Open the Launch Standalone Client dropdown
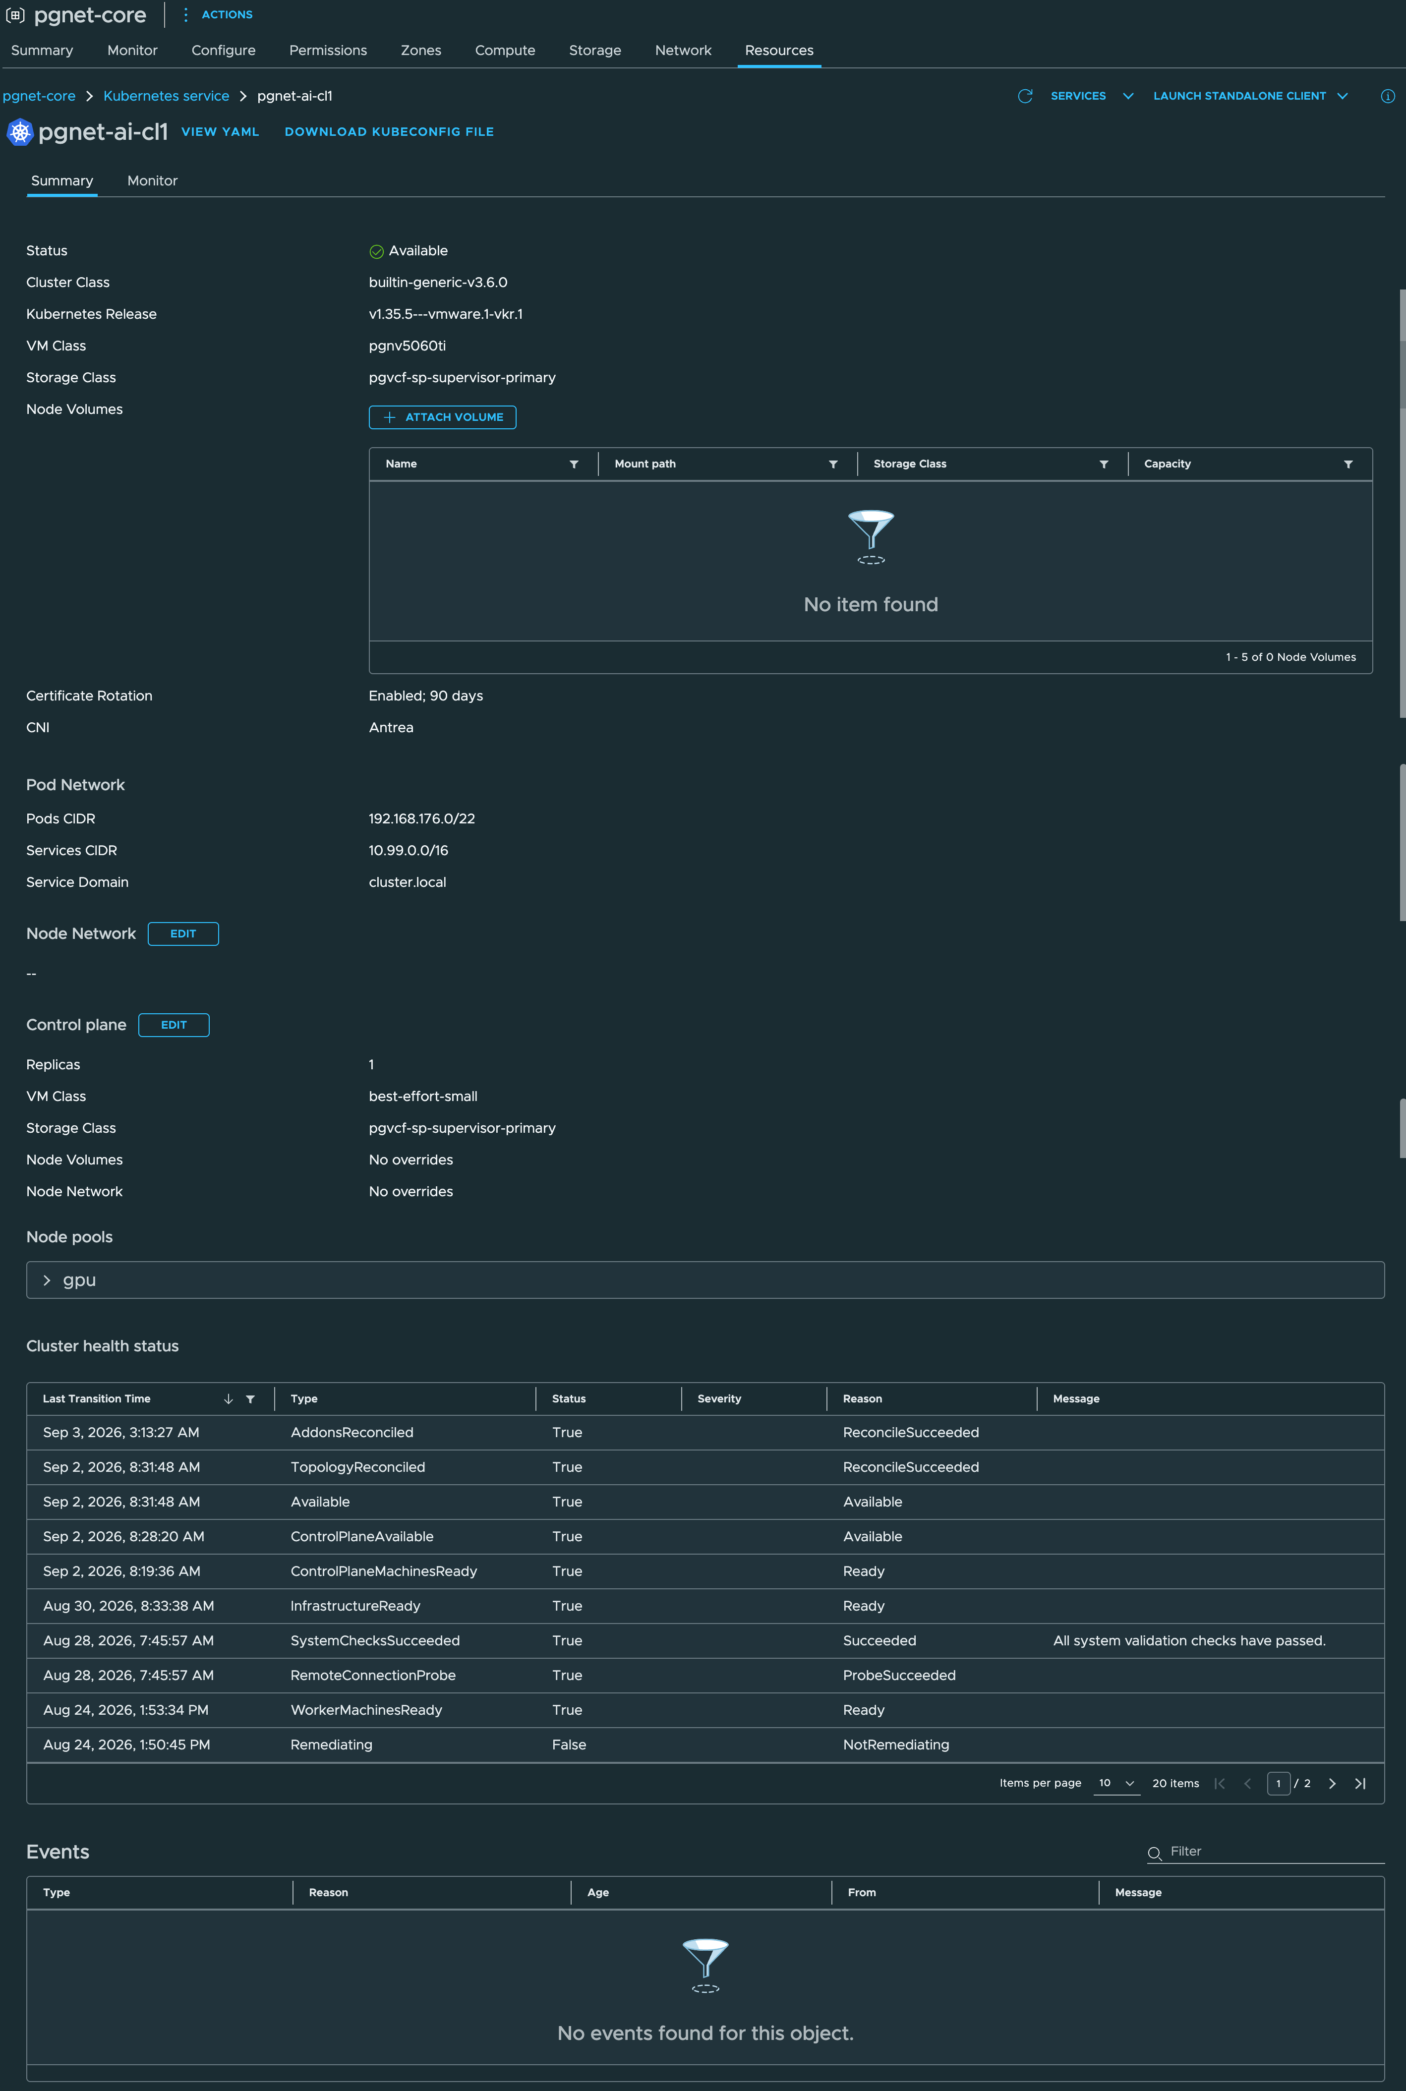1406x2091 pixels. 1250,96
